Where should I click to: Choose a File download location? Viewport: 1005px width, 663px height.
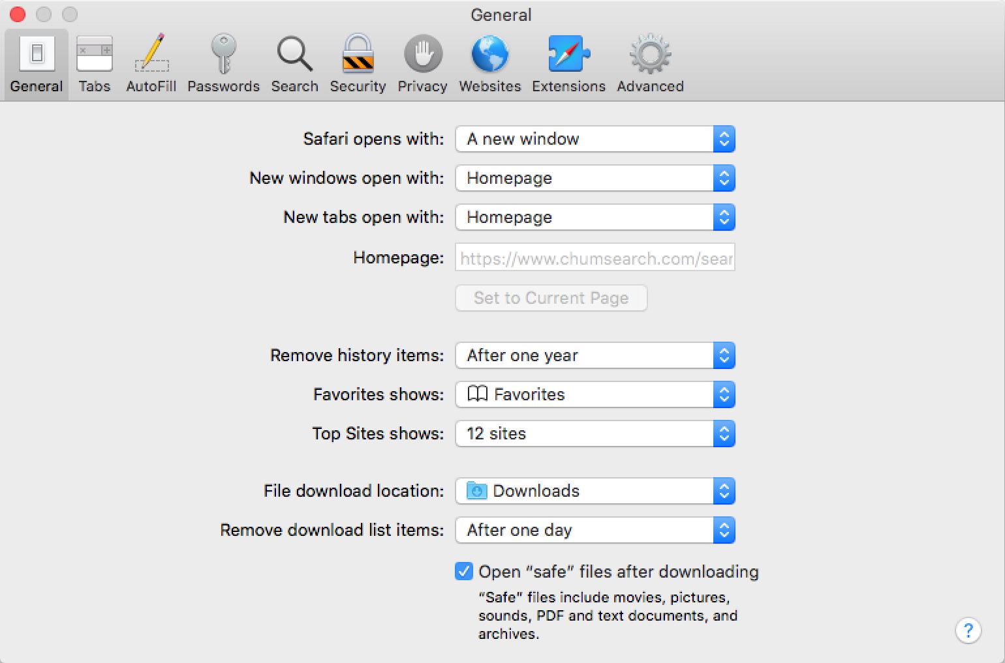[x=595, y=491]
